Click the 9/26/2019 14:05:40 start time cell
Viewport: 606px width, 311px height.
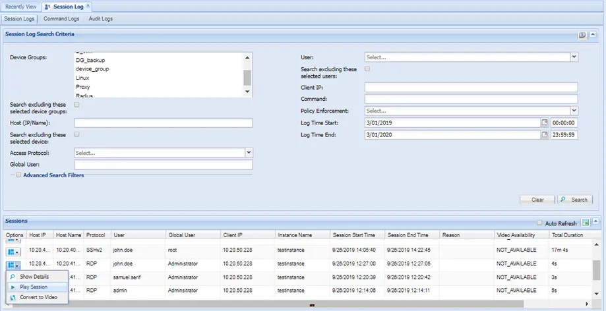coord(354,250)
